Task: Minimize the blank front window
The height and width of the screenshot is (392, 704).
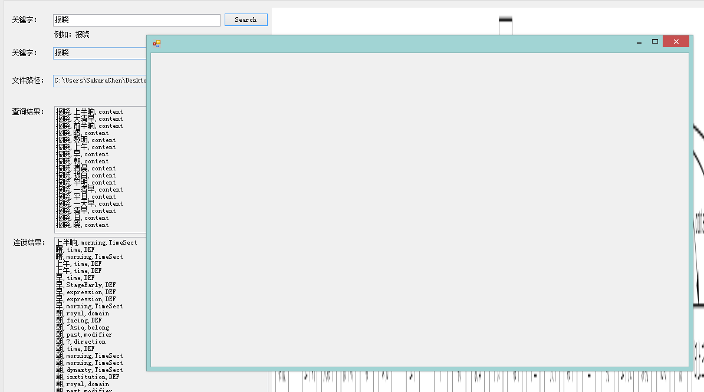Action: point(639,42)
